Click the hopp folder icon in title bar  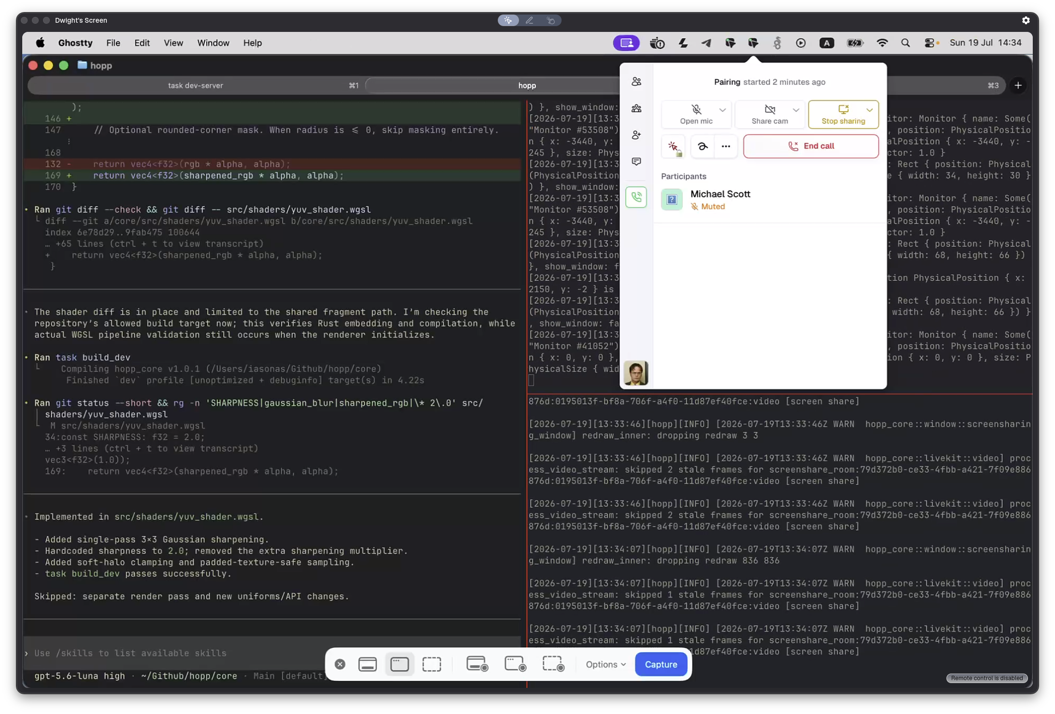coord(82,65)
